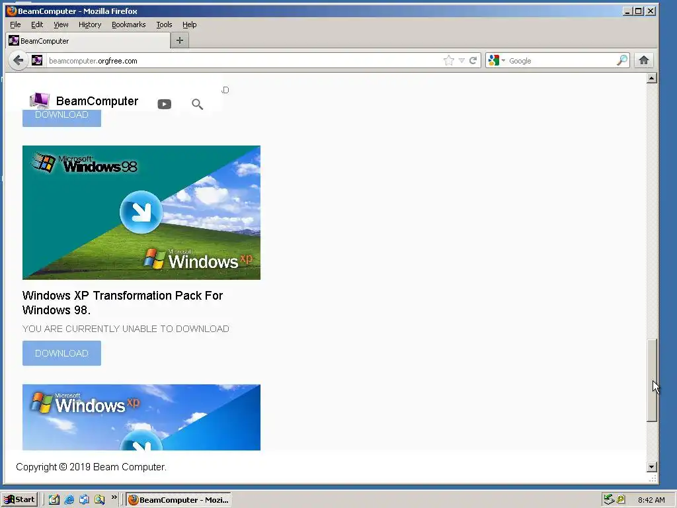Click into the Google search field
This screenshot has height=508, width=677.
click(561, 60)
